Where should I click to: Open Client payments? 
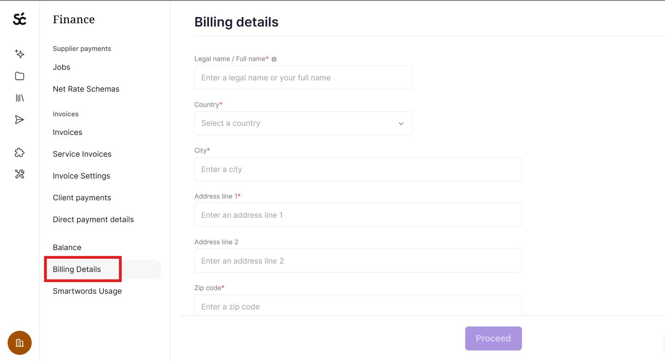coord(82,198)
